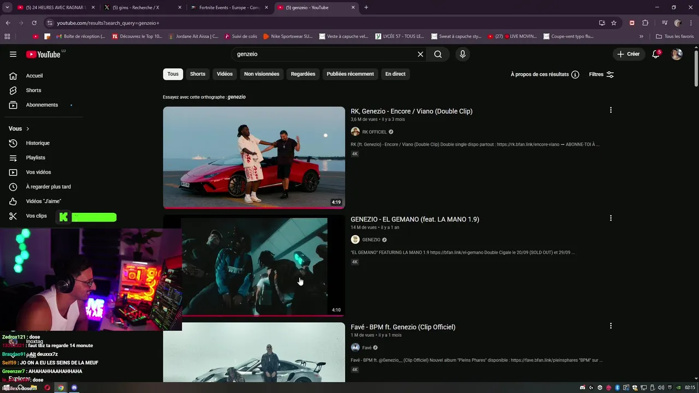Open title RK, Genezio - Encore / Viano
Viewport: 699px width, 393px height.
pos(411,111)
